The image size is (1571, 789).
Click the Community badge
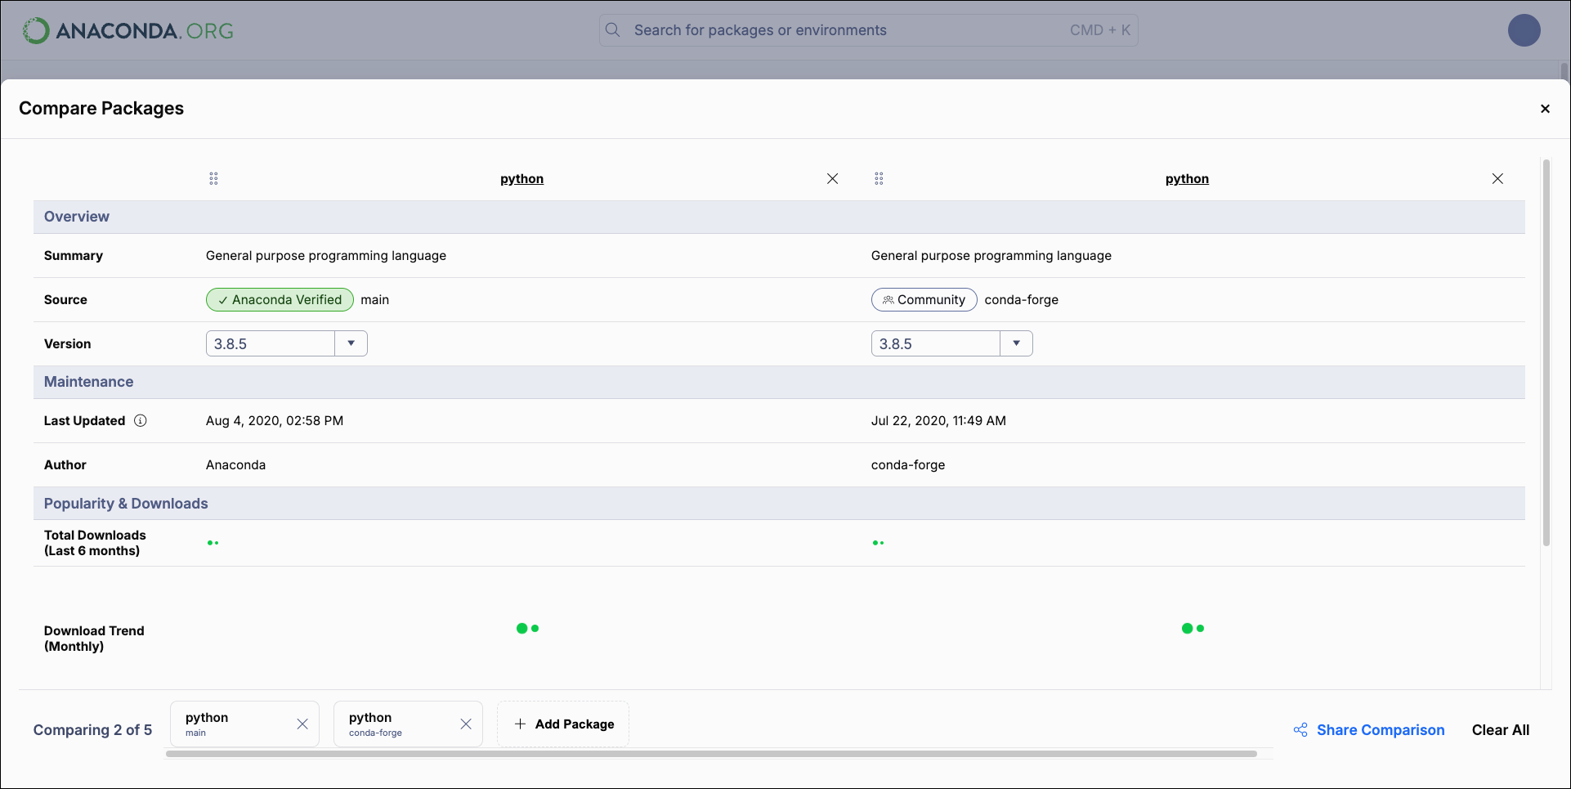click(924, 300)
